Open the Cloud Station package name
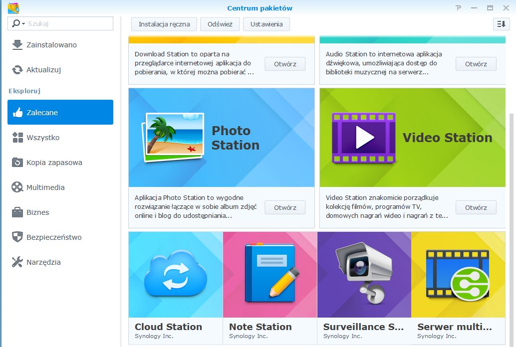 point(169,327)
